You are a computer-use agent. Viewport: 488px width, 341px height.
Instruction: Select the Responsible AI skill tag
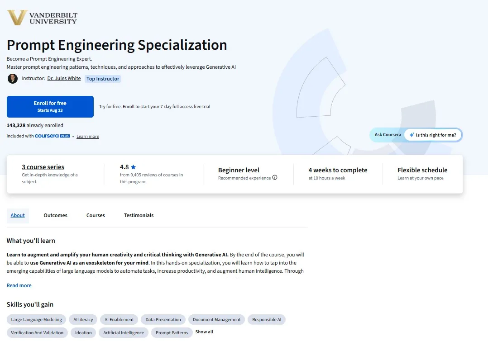267,320
